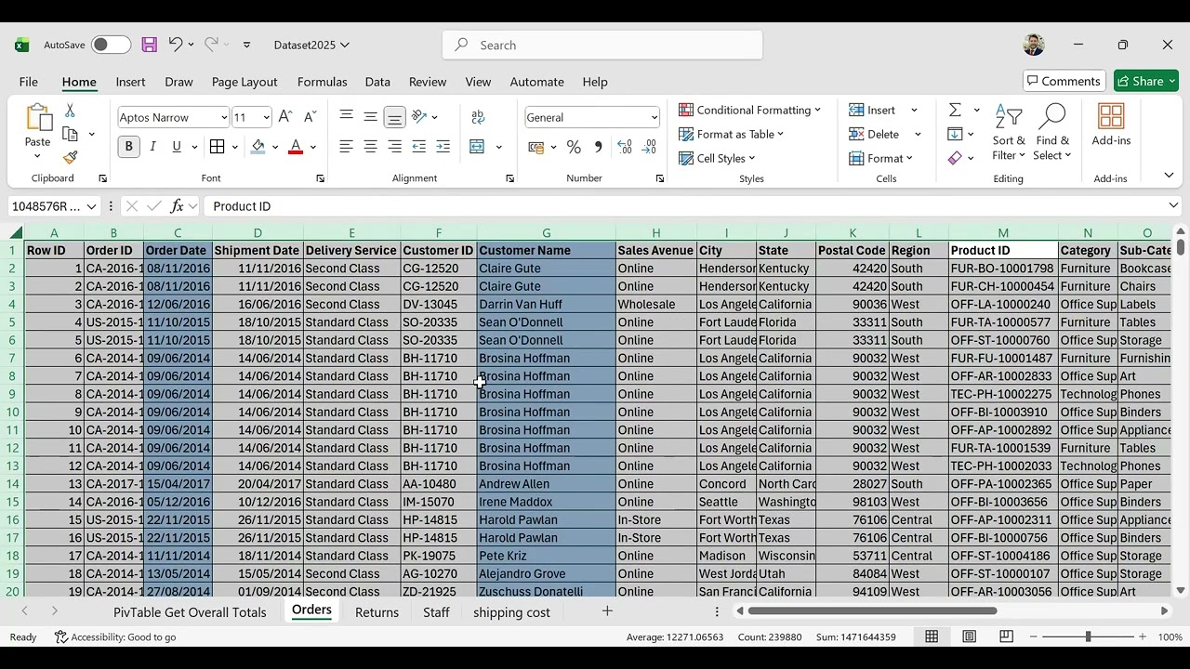Toggle Align Left formatting

(x=346, y=147)
